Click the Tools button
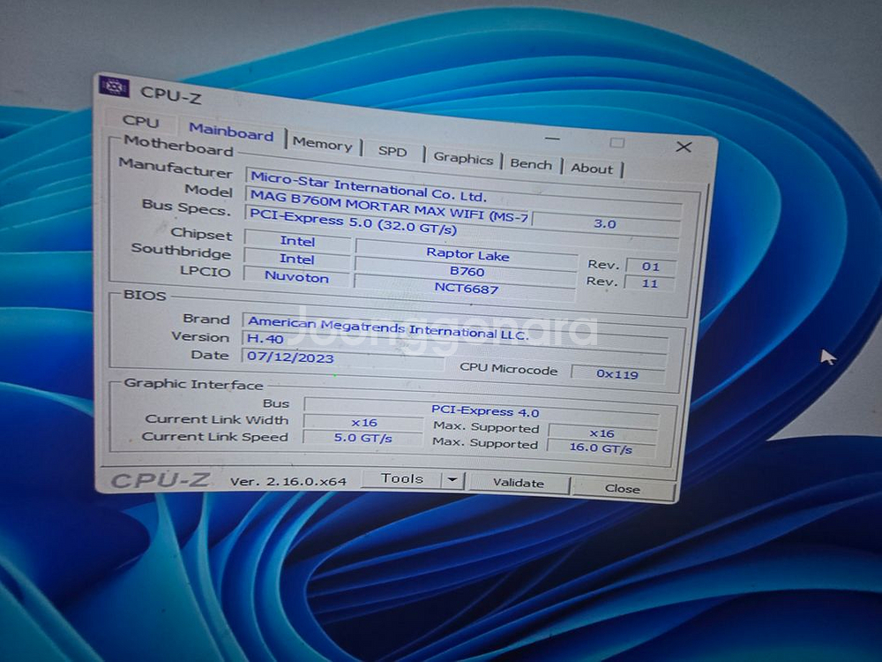Screen dimensions: 882x662 pyautogui.click(x=402, y=478)
